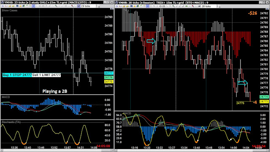
Task: Choose rectangle drawing tool in 23 ticks window
Action: point(43,6)
